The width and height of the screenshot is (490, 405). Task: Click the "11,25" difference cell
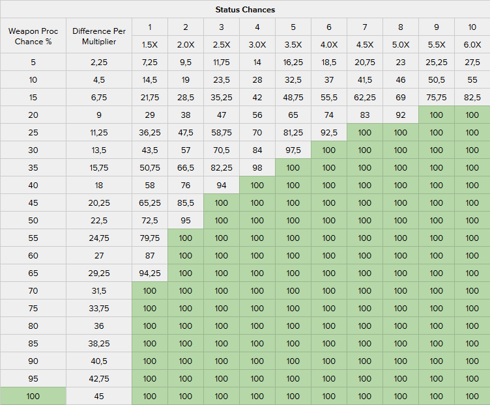99,133
